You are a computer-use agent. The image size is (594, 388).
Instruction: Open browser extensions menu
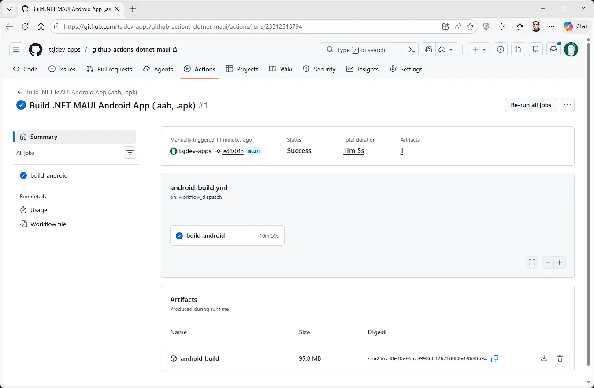point(502,26)
